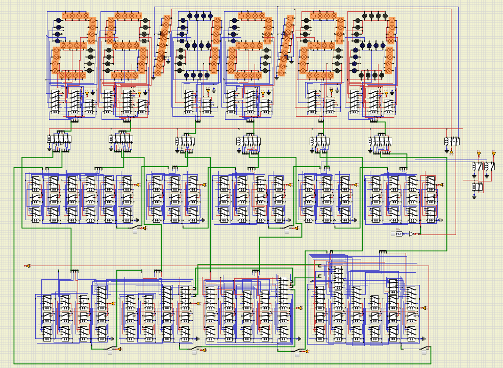Image resolution: width=503 pixels, height=368 pixels.
Task: Select the buffer triangle next to the clock
Action: pos(412,234)
